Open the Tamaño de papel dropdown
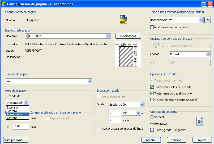 tap(90, 81)
